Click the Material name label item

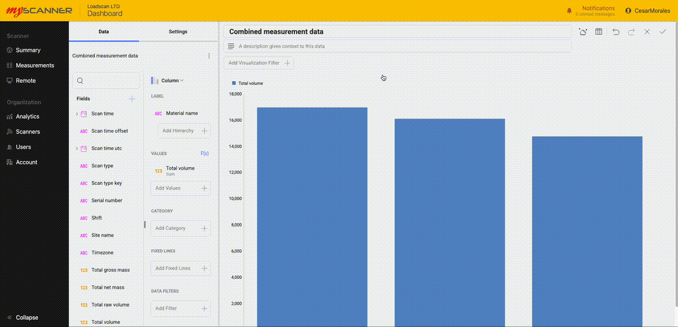tap(181, 114)
